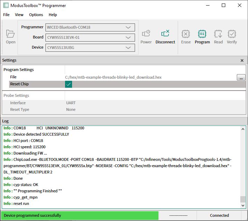Open the Options menu

(36, 15)
